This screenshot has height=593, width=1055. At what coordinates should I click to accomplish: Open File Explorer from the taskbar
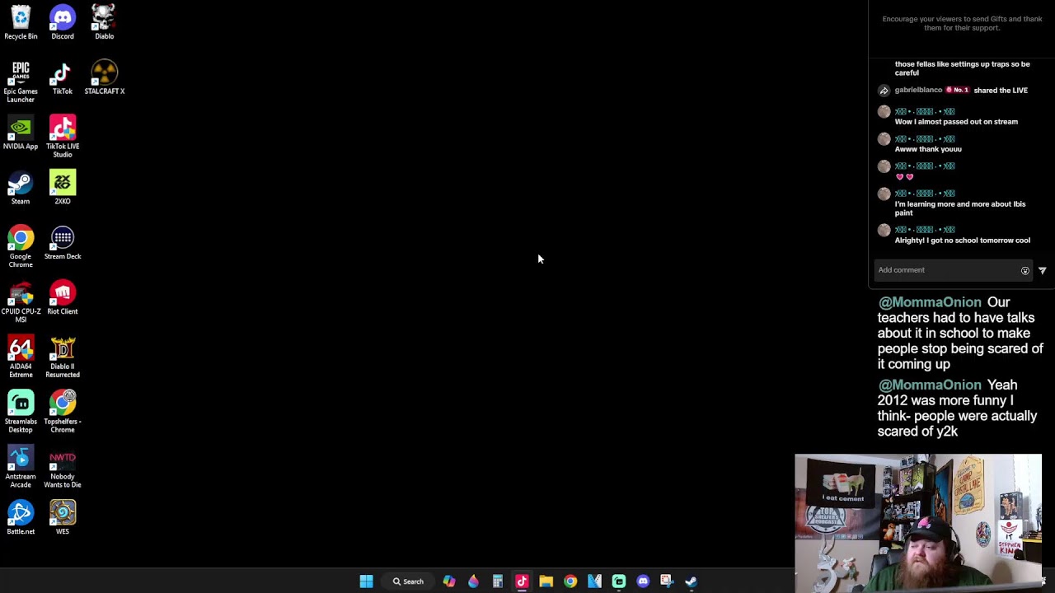546,581
